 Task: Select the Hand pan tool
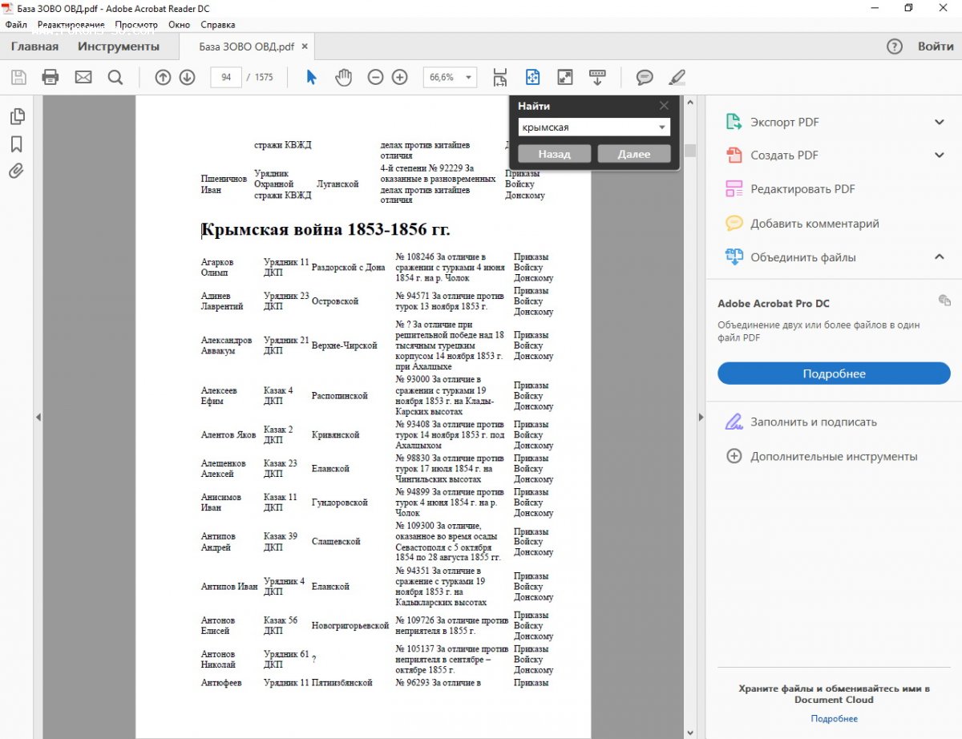343,77
